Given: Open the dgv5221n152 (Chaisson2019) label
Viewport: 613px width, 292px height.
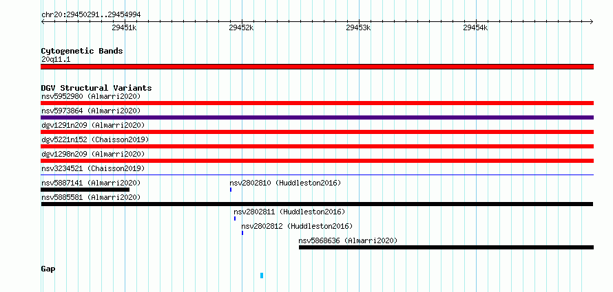Looking at the screenshot, I should pyautogui.click(x=95, y=139).
